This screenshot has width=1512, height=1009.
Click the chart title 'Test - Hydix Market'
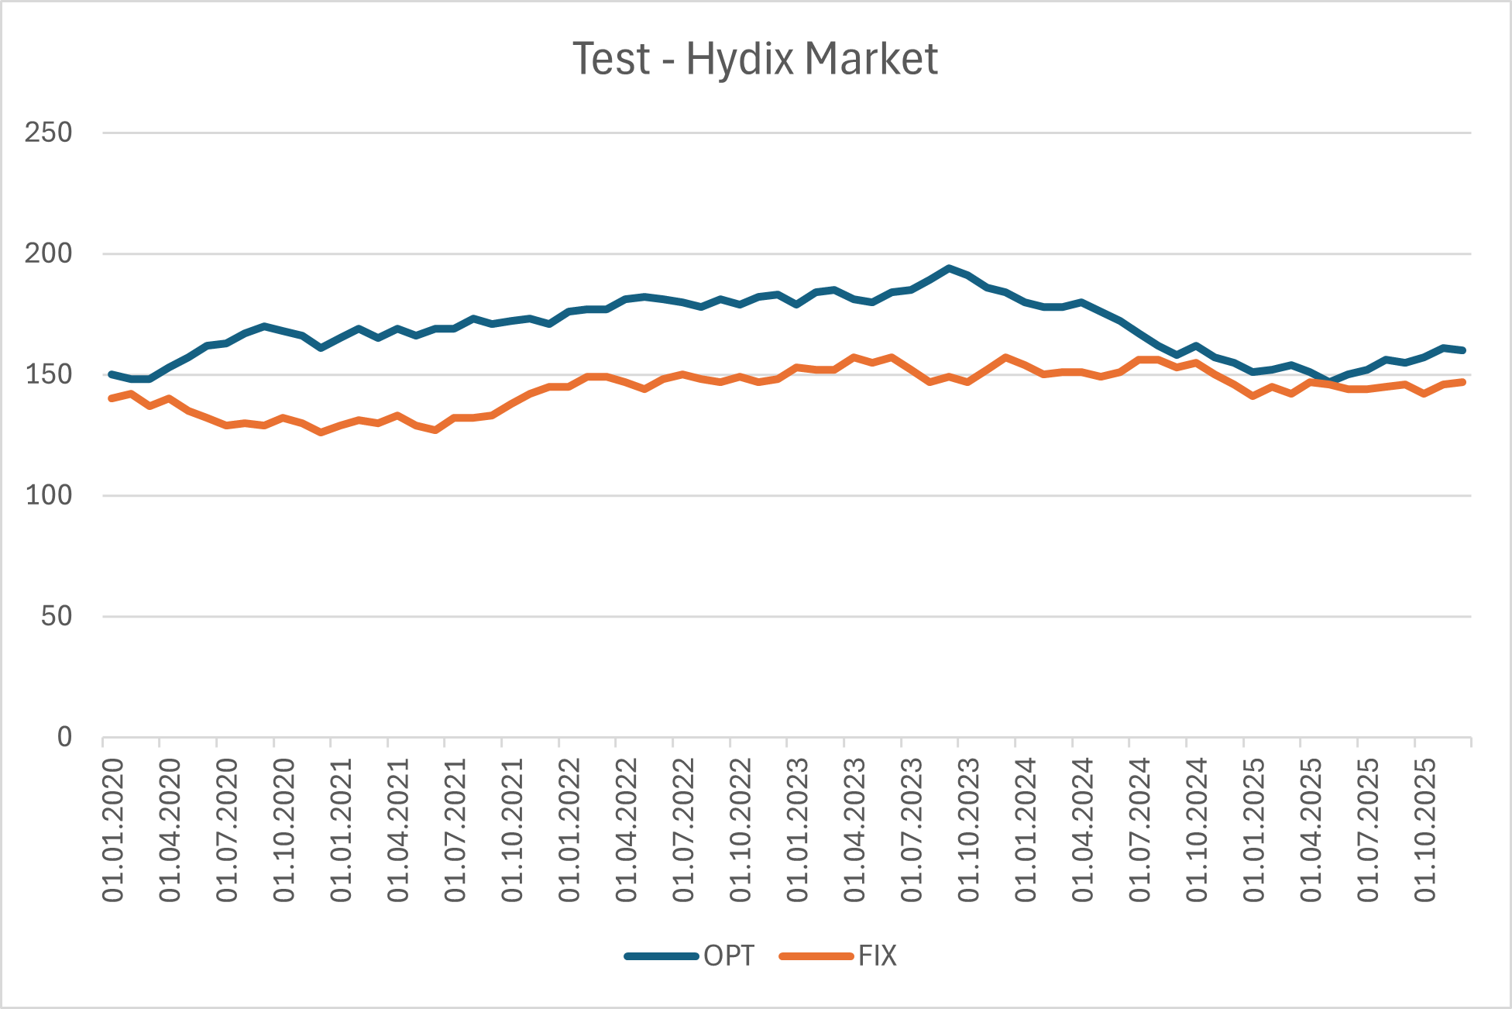(755, 59)
